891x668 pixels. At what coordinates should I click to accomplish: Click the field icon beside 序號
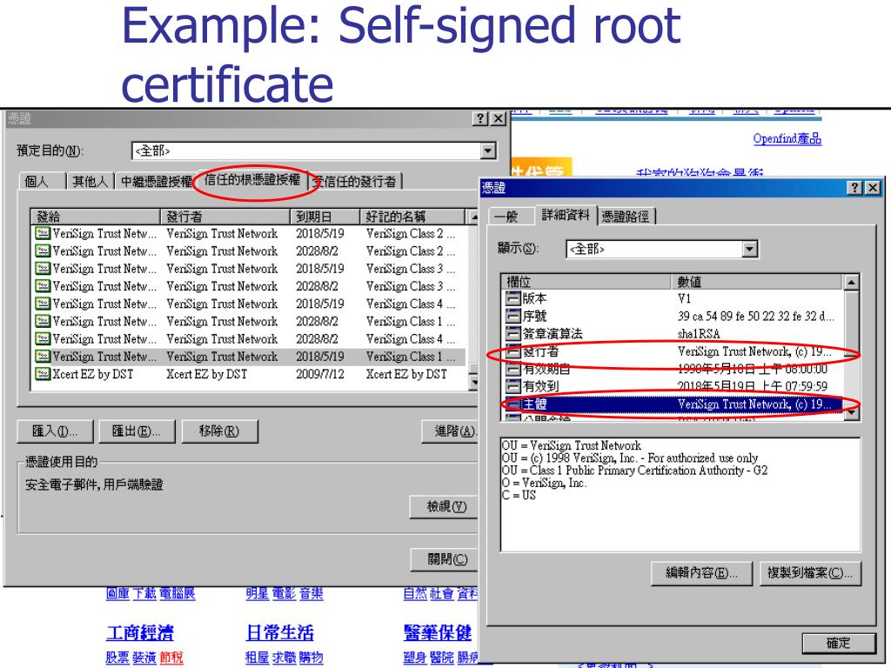pyautogui.click(x=513, y=316)
